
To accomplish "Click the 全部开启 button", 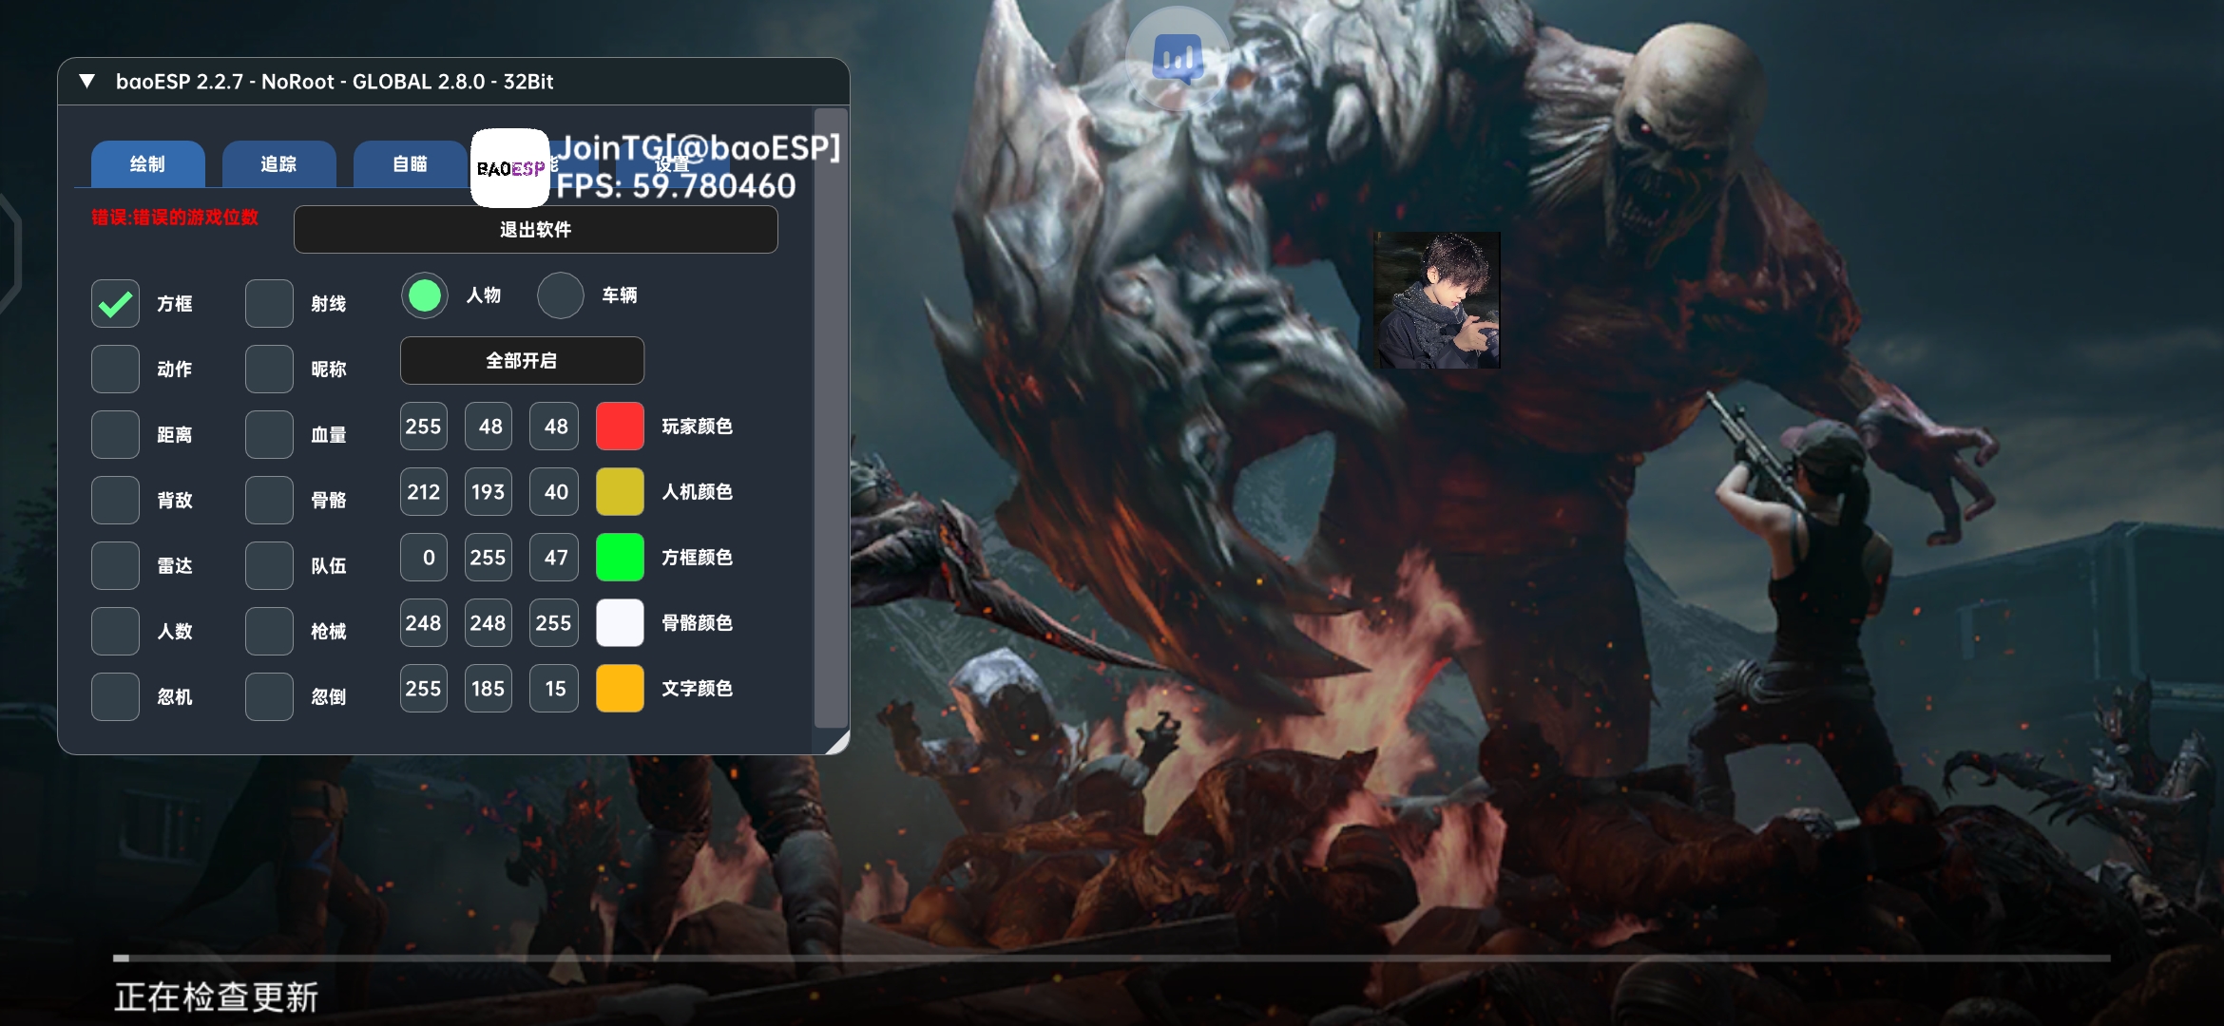I will tap(522, 361).
